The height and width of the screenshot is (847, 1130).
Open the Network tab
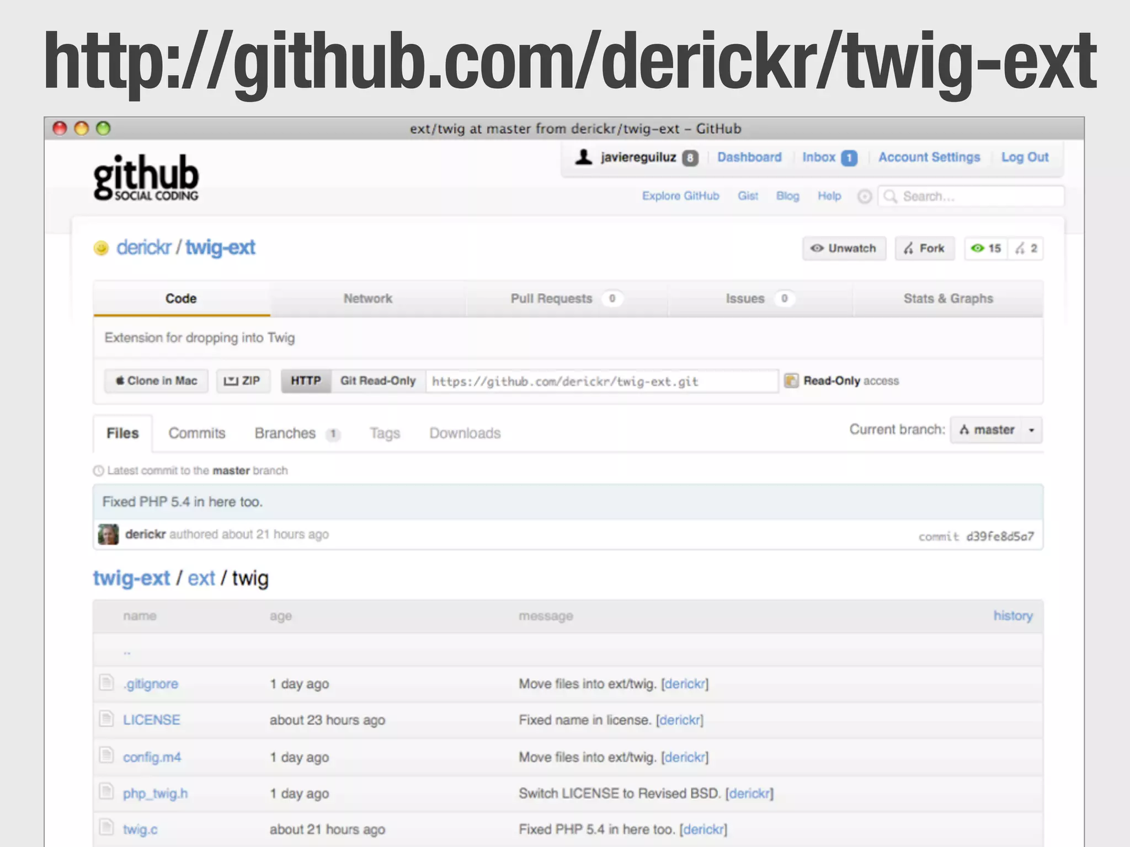tap(368, 298)
